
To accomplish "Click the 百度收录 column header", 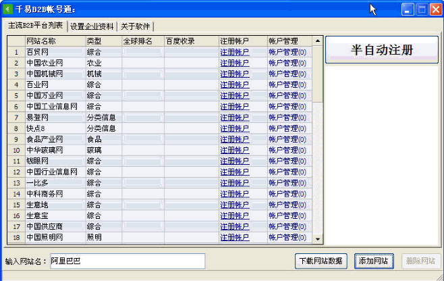I will coord(192,41).
